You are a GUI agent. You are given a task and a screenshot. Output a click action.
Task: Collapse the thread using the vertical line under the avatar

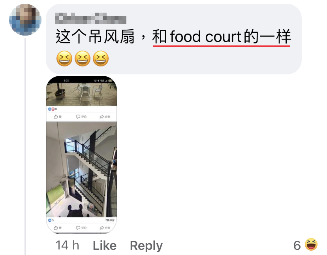click(x=25, y=146)
